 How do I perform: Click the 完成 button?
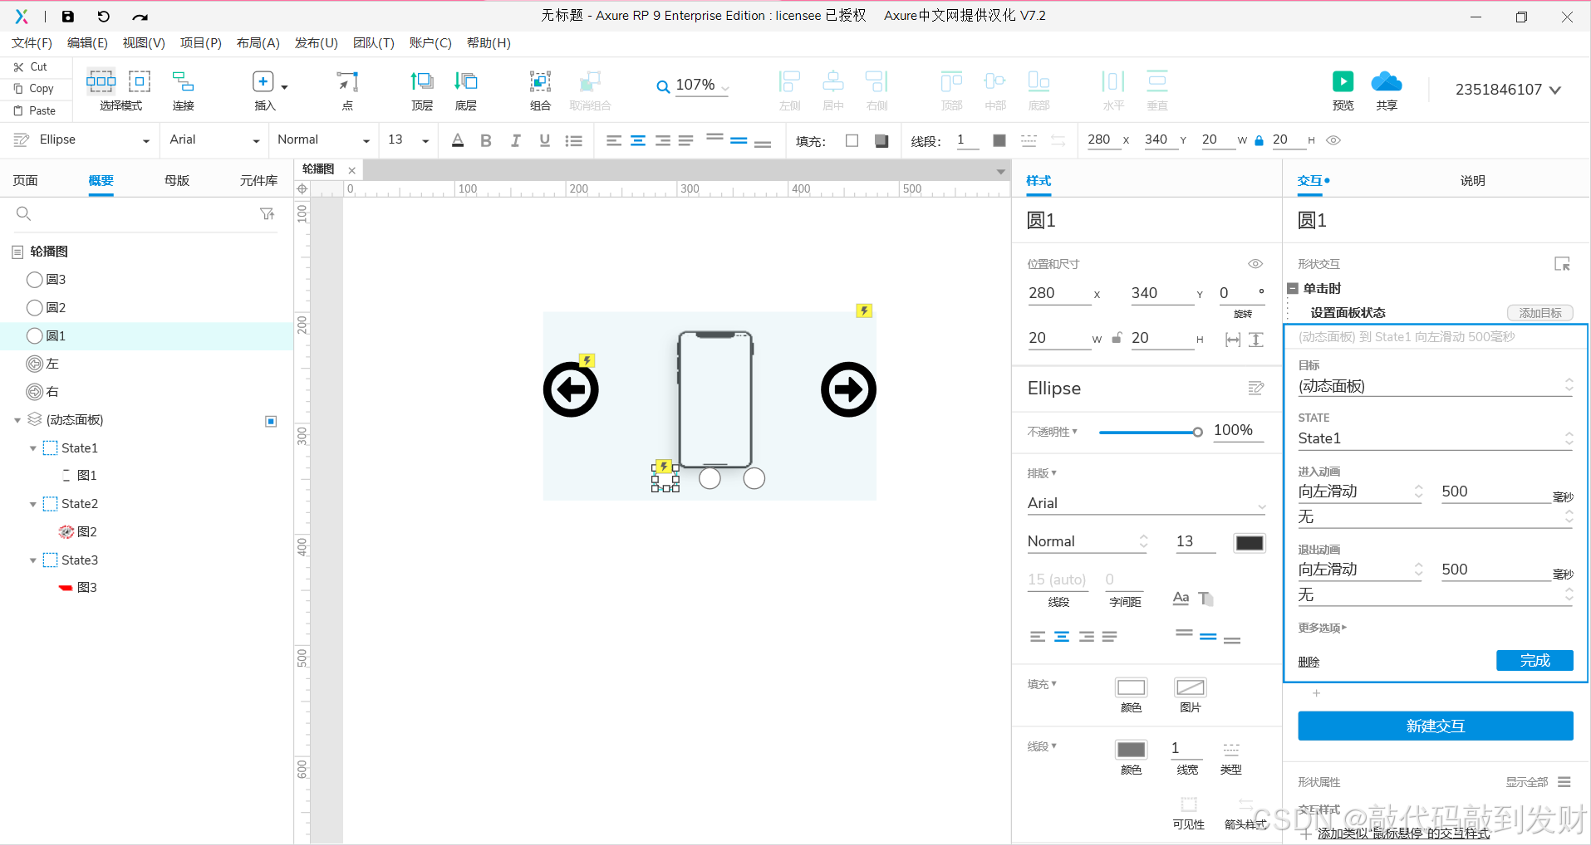point(1535,660)
